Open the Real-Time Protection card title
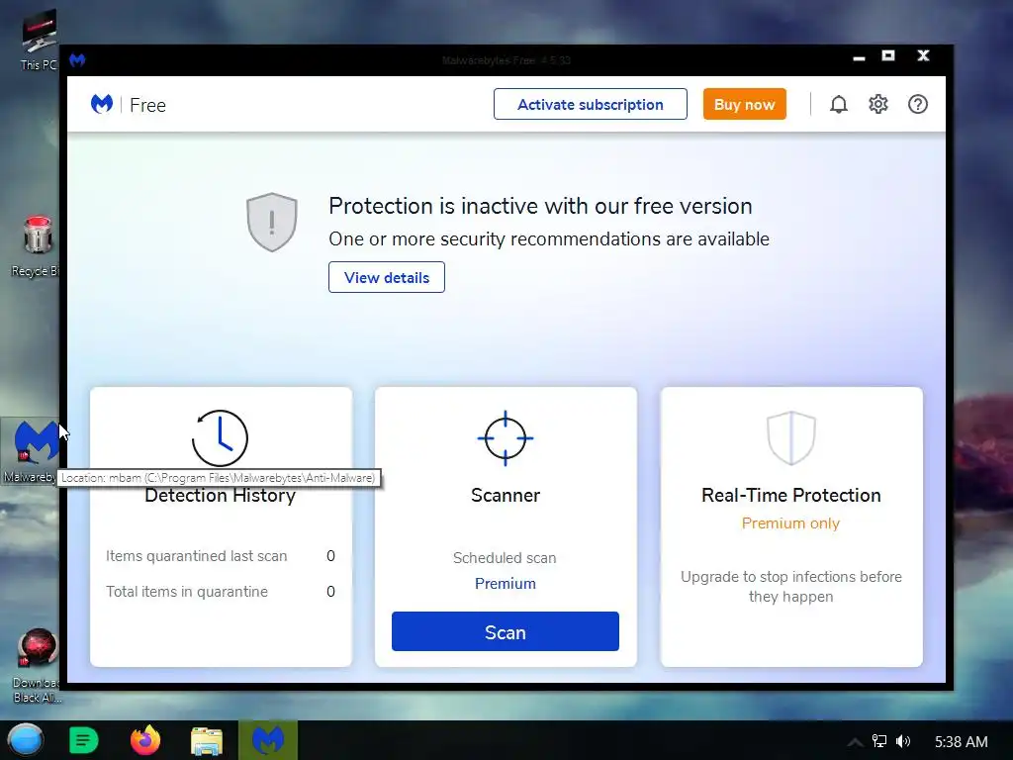Image resolution: width=1013 pixels, height=760 pixels. (790, 495)
